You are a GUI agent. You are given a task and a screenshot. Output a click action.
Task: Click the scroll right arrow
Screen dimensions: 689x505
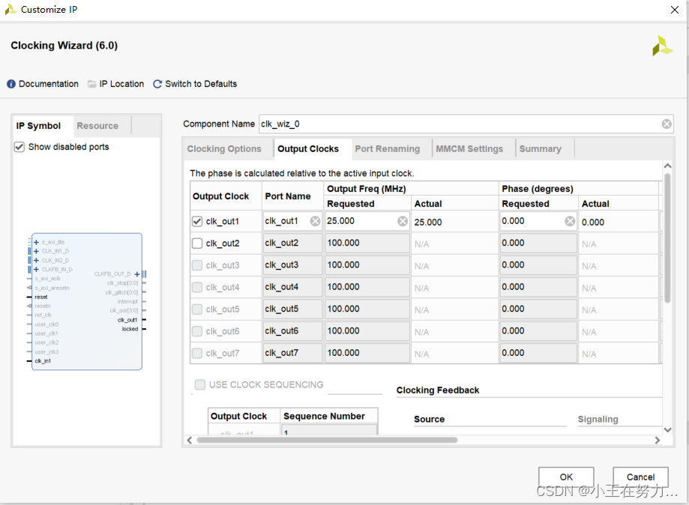pos(658,440)
